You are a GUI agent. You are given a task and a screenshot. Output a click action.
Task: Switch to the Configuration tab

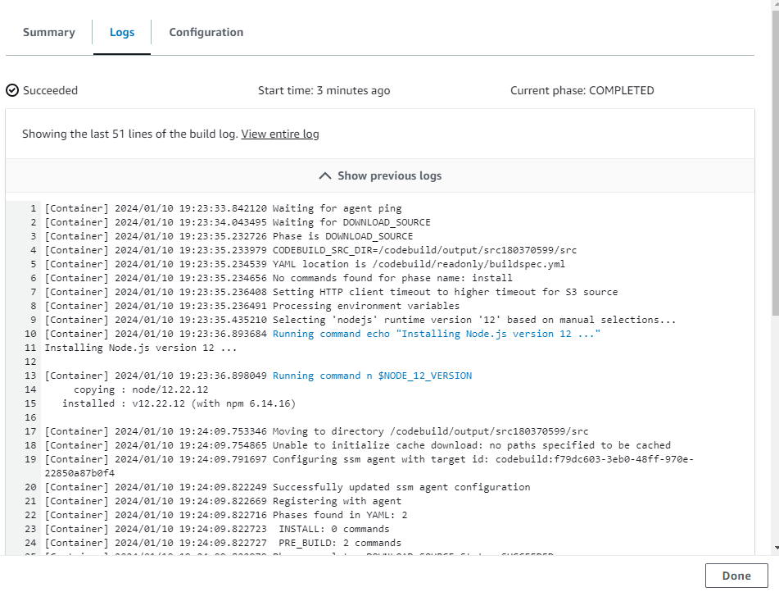click(206, 32)
